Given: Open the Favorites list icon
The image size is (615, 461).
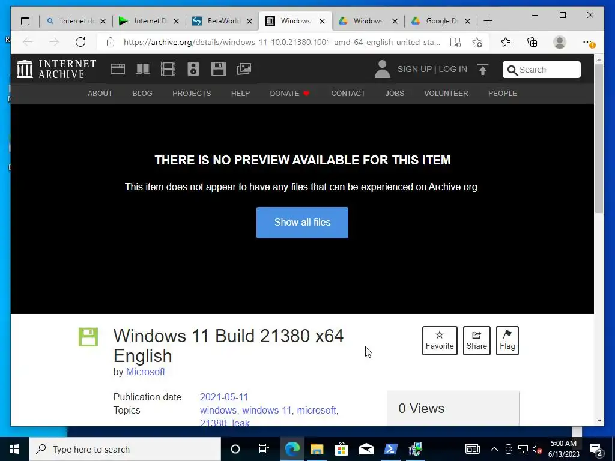Looking at the screenshot, I should [506, 42].
